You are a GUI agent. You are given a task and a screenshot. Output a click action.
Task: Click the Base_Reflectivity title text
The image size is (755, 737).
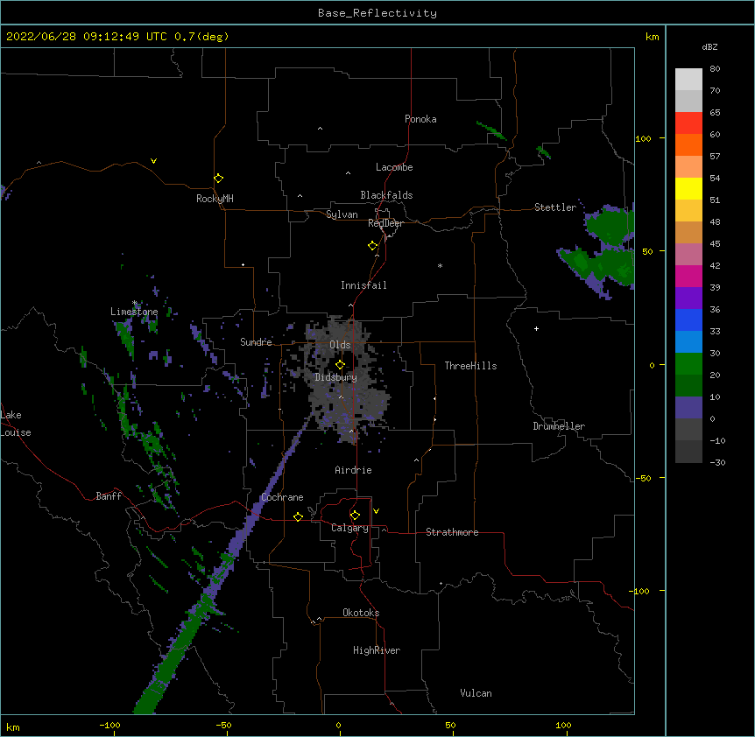click(377, 13)
